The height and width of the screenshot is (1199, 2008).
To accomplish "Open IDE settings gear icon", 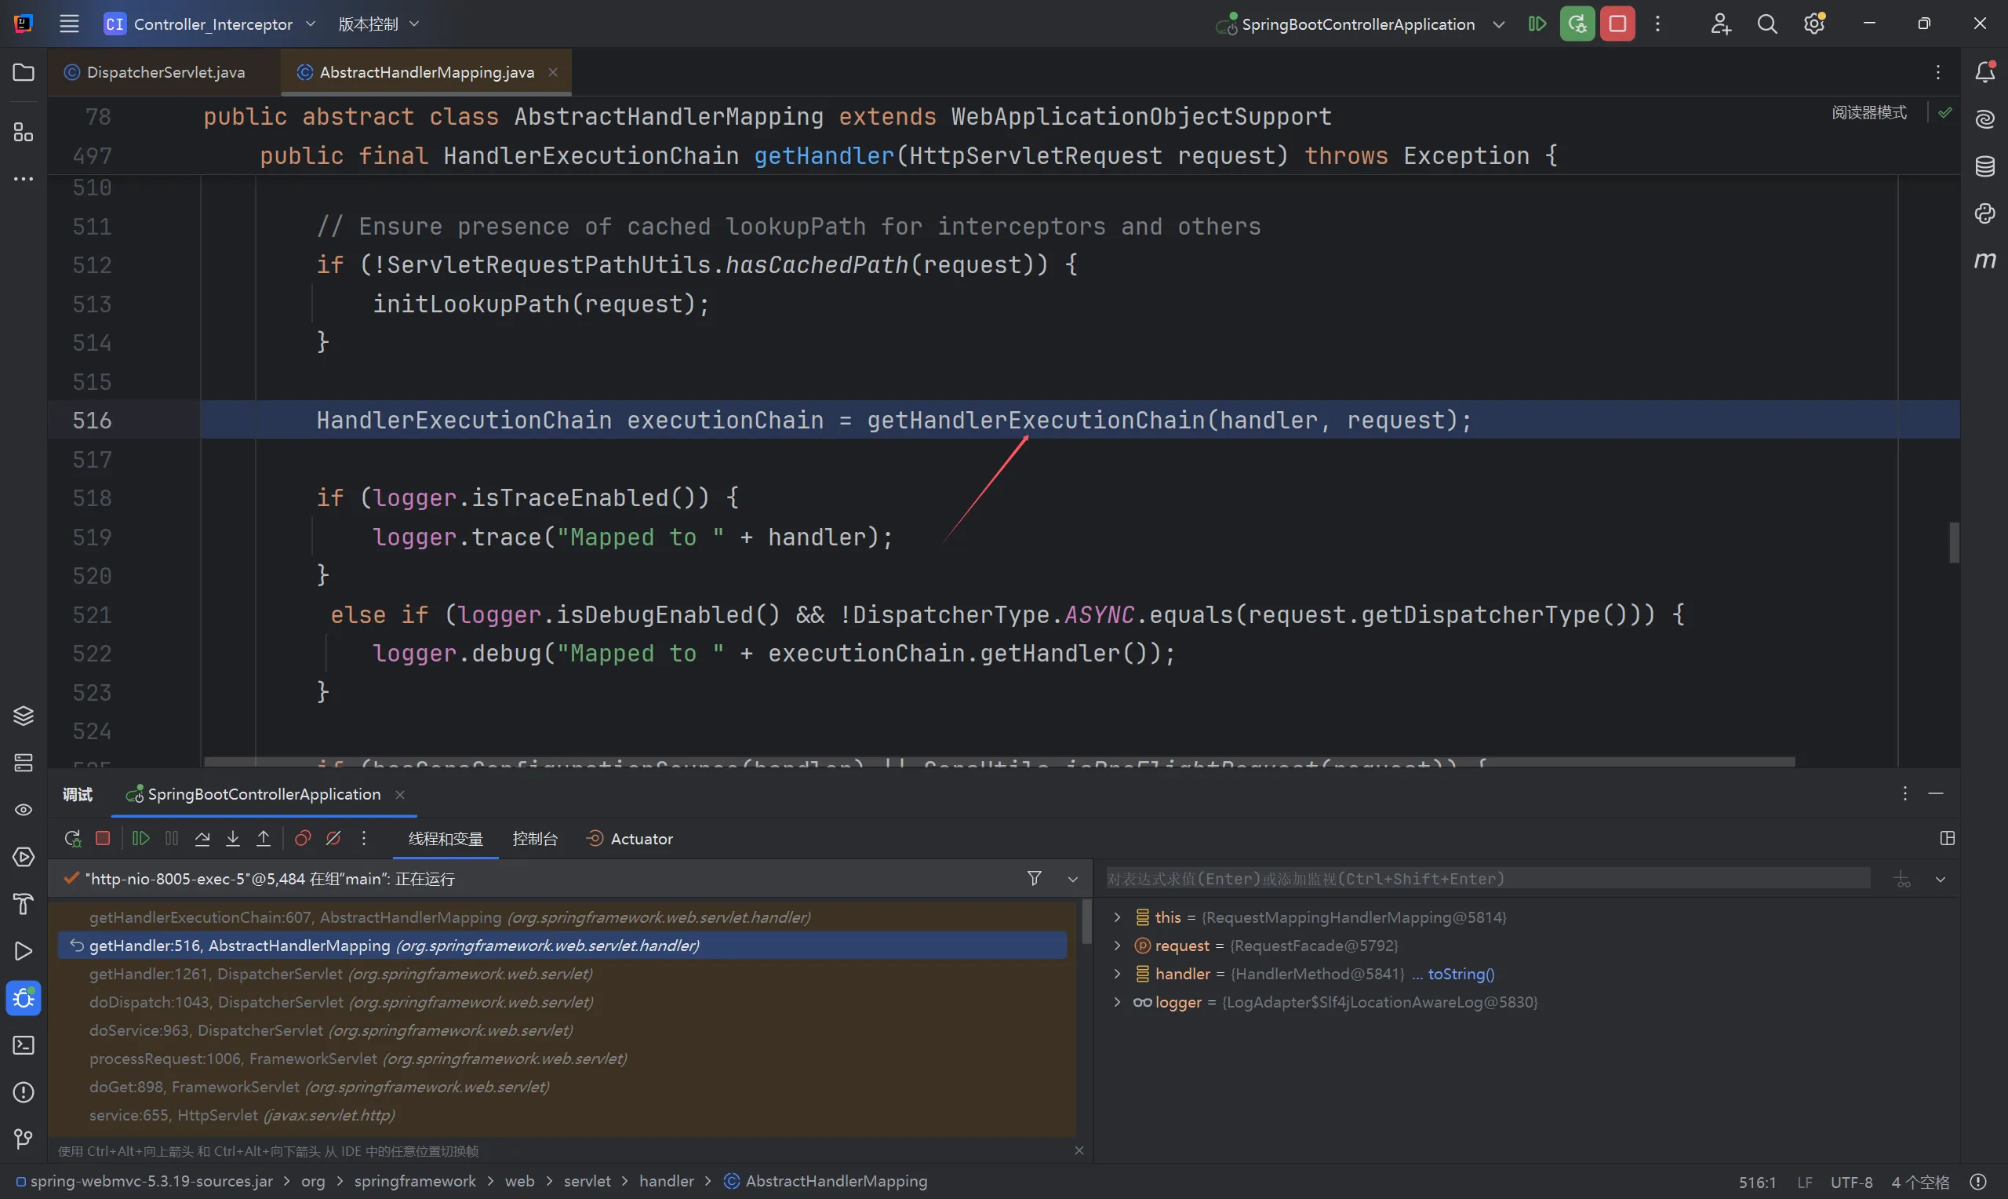I will [1814, 24].
